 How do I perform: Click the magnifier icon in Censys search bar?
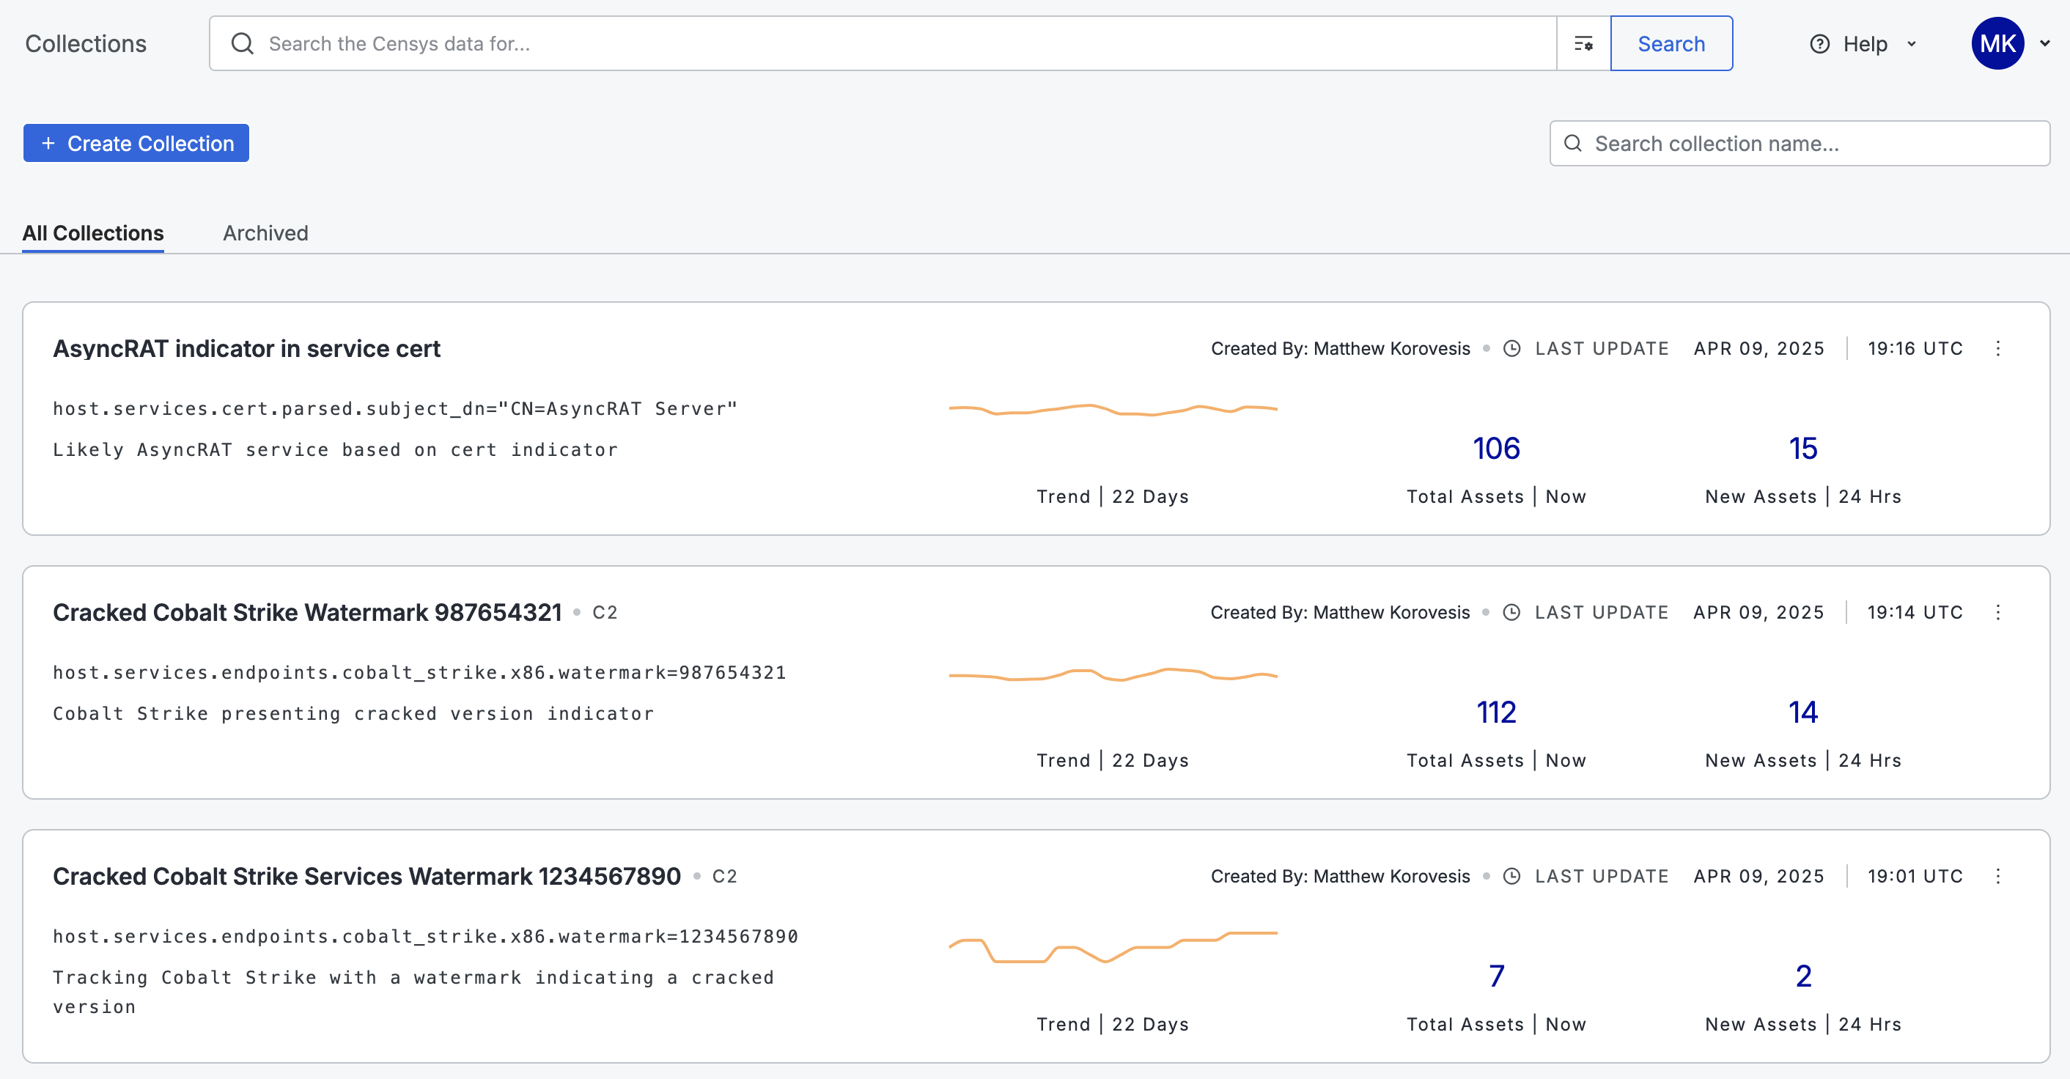[x=242, y=43]
